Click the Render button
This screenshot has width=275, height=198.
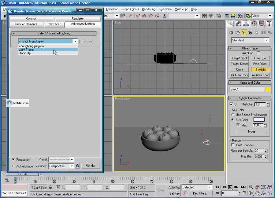pyautogui.click(x=90, y=165)
